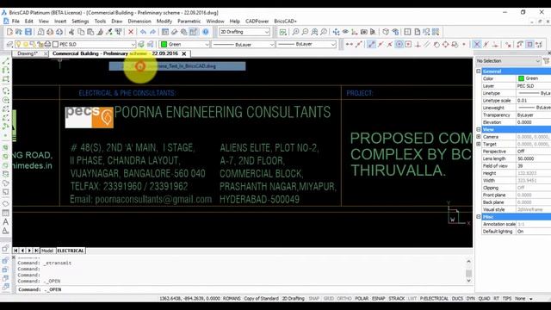This screenshot has width=551, height=310.
Task: Open the CADPower menu
Action: pos(257,21)
